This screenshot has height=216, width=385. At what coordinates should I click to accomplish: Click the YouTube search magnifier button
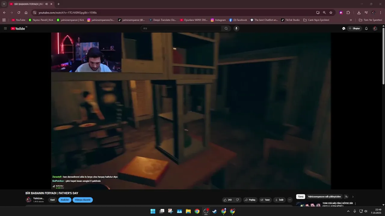[226, 28]
